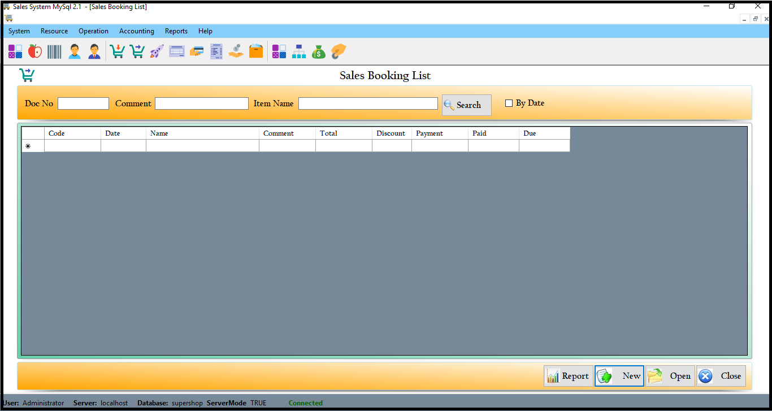Click the hand holding credit card icon

[x=197, y=51]
